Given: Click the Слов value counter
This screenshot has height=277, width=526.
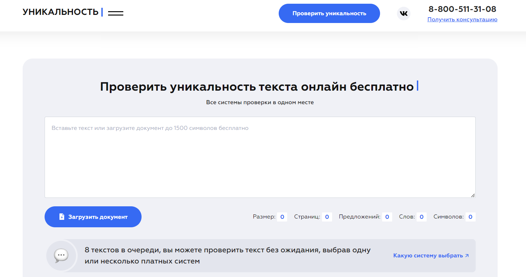Looking at the screenshot, I should tap(422, 217).
